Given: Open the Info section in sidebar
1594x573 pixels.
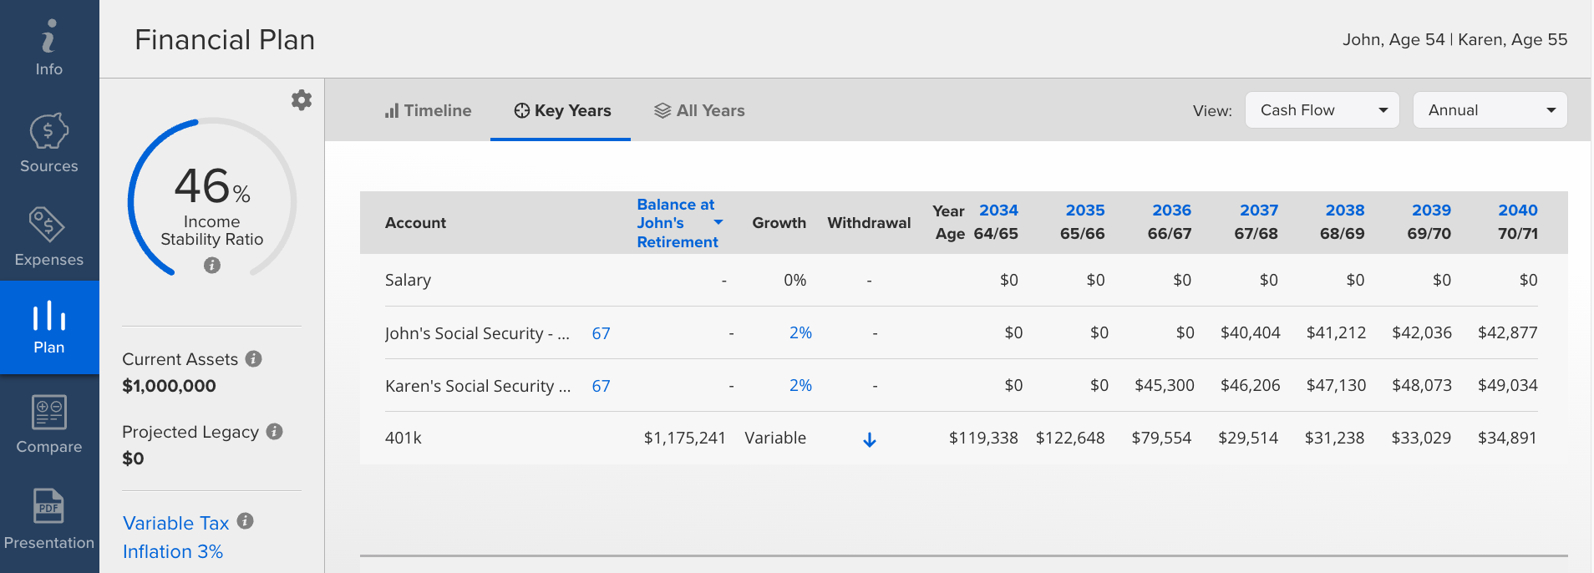Looking at the screenshot, I should [49, 48].
